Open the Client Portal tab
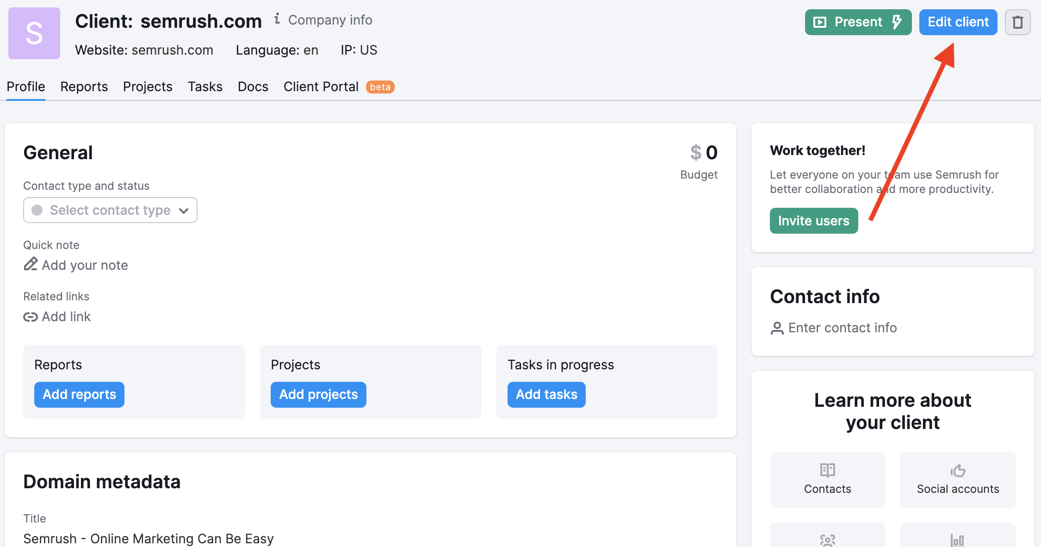Image resolution: width=1041 pixels, height=547 pixels. coord(321,87)
